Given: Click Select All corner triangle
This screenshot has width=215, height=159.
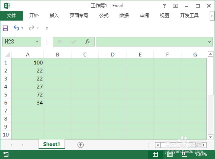Looking at the screenshot, I should point(7,55).
